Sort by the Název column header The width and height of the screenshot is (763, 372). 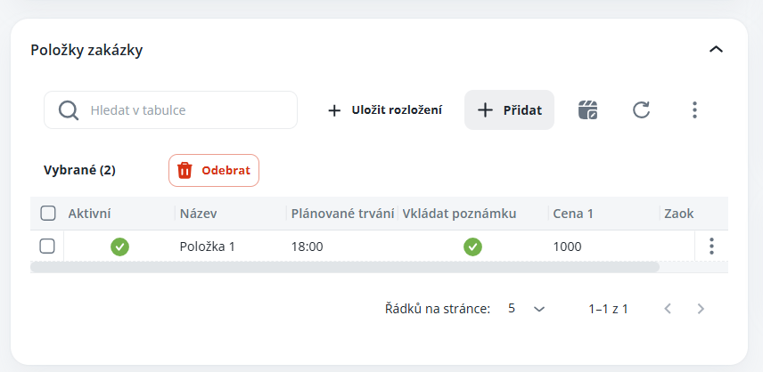[198, 214]
